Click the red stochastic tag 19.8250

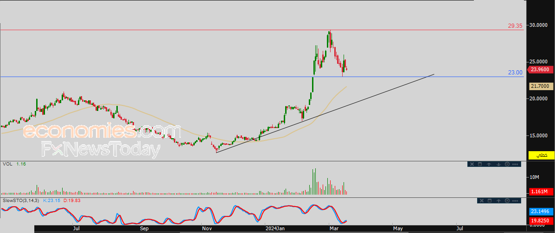[x=541, y=221]
